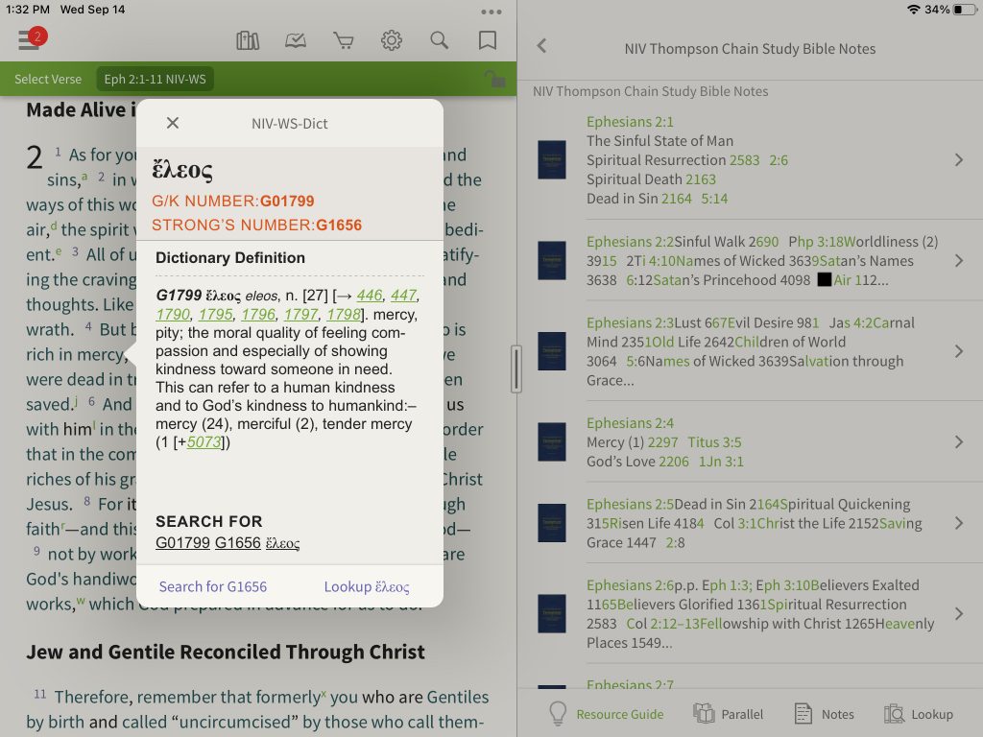This screenshot has width=983, height=737.
Task: Switch to Notes tab
Action: pos(824,714)
